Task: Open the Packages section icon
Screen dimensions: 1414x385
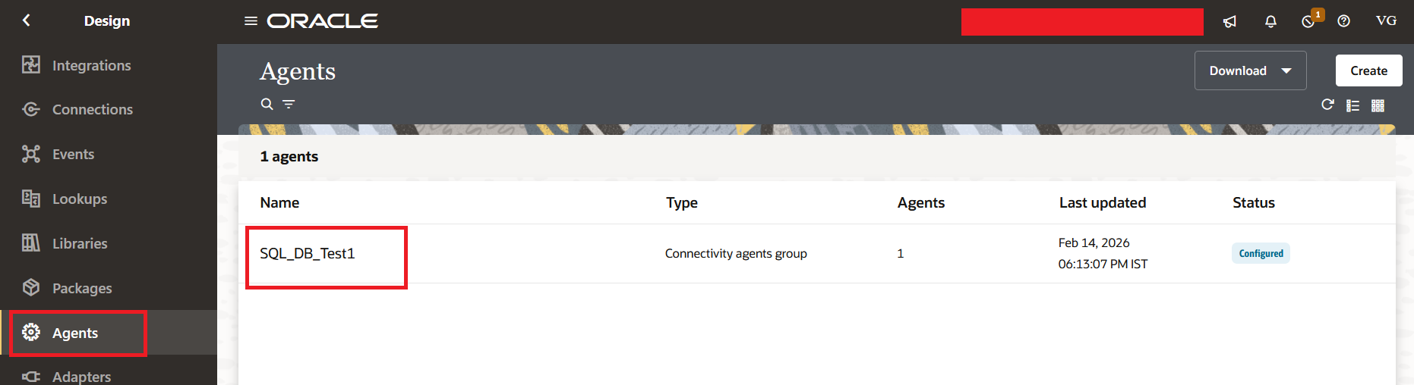Action: tap(31, 288)
